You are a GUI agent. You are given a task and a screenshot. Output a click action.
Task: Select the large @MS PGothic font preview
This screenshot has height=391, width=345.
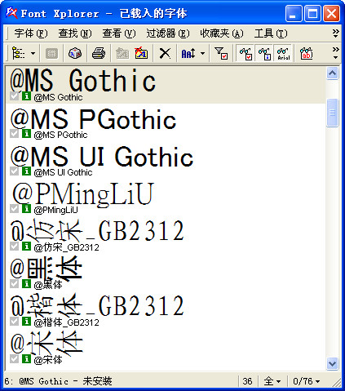click(93, 119)
